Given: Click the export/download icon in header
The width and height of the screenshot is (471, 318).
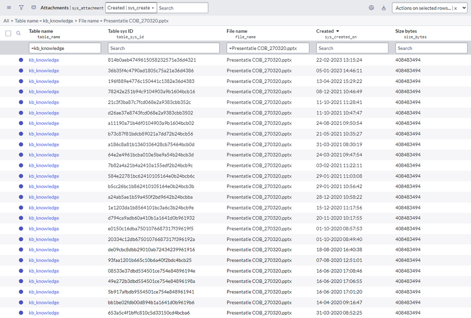Looking at the screenshot, I should 384,8.
